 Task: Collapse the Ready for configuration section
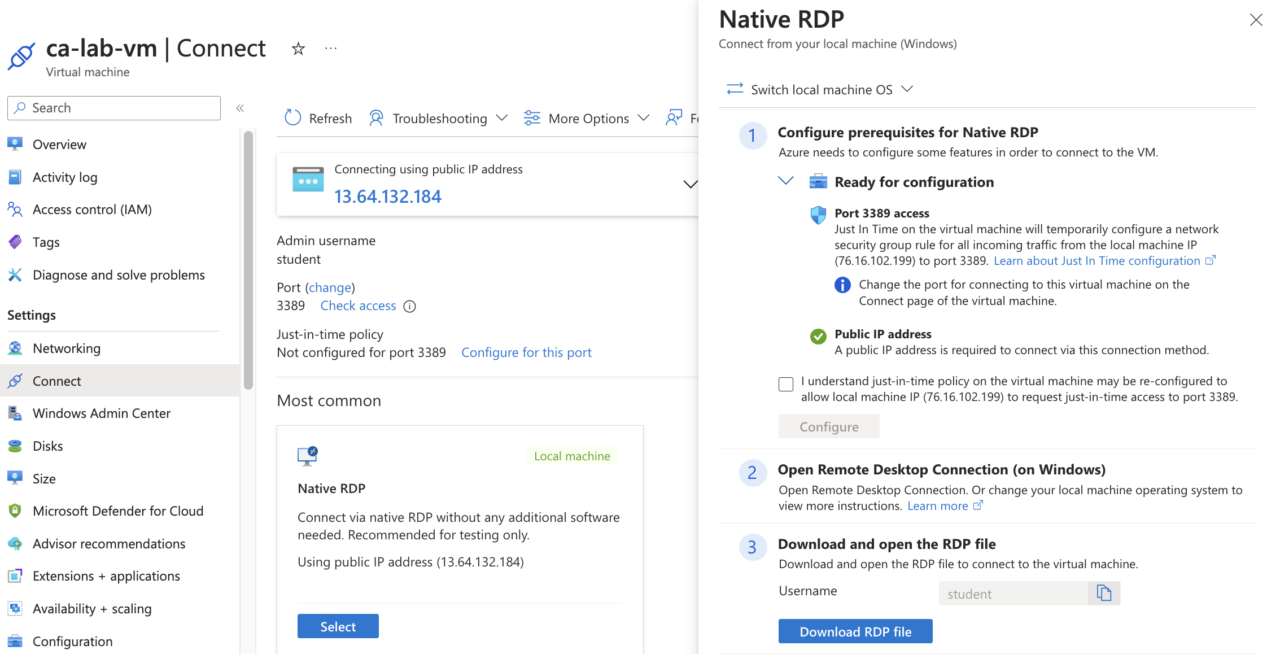(x=786, y=181)
